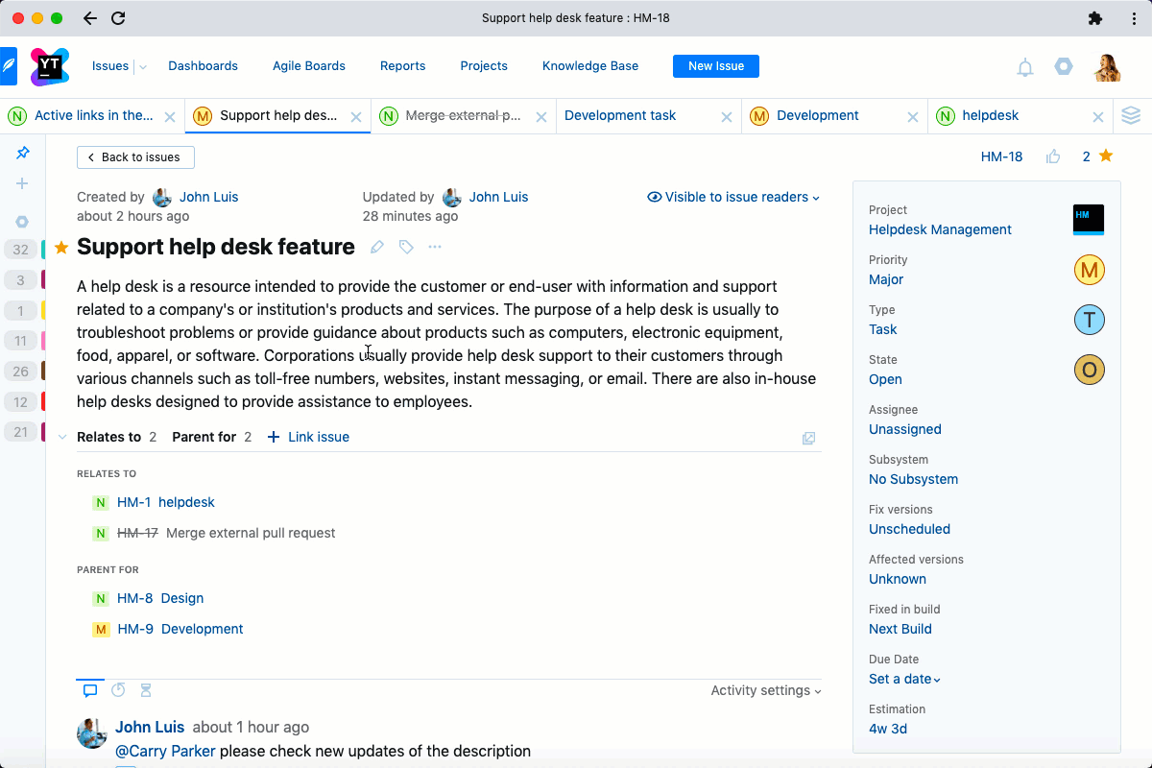The image size is (1152, 768).
Task: Click the @Carry Parker mention
Action: (165, 751)
